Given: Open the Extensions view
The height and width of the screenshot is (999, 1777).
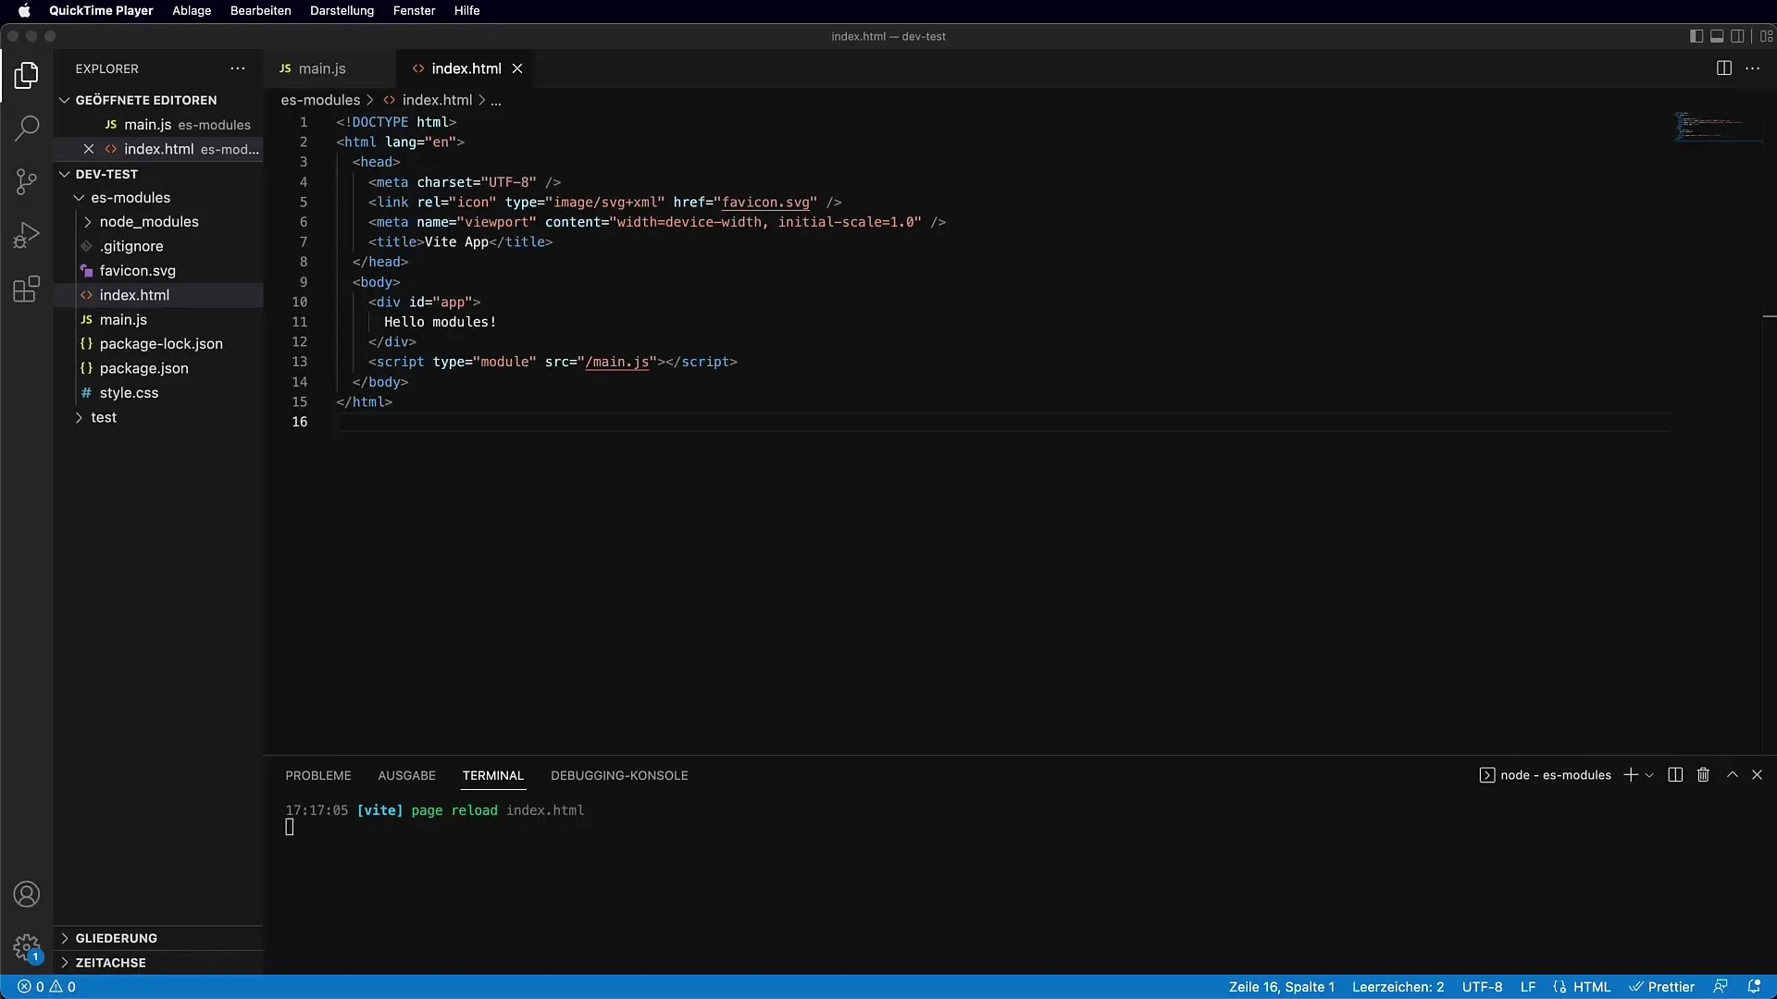Looking at the screenshot, I should point(27,289).
